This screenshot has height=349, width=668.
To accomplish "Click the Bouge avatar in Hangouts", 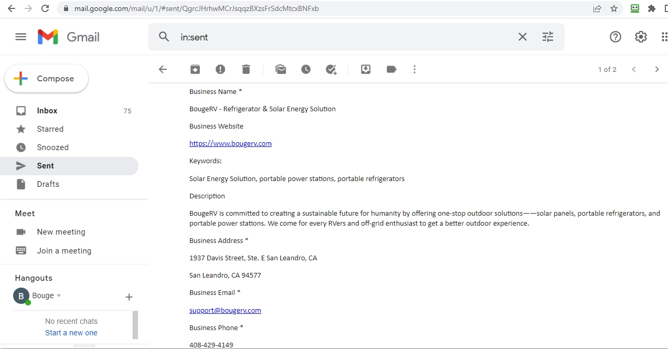I will (x=21, y=296).
